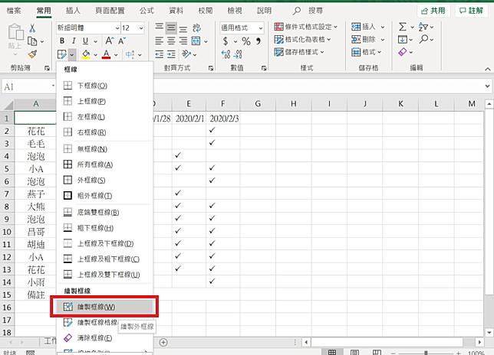Image resolution: width=494 pixels, height=355 pixels.
Task: Toggle Underline formatting
Action: point(85,41)
